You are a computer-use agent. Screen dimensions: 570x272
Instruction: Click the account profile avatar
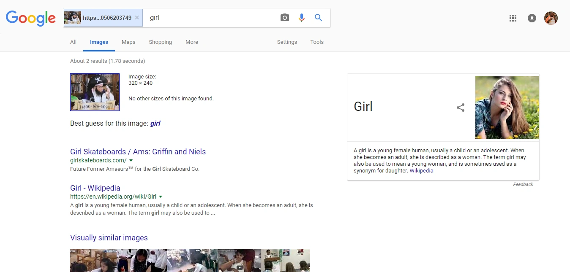click(x=551, y=18)
